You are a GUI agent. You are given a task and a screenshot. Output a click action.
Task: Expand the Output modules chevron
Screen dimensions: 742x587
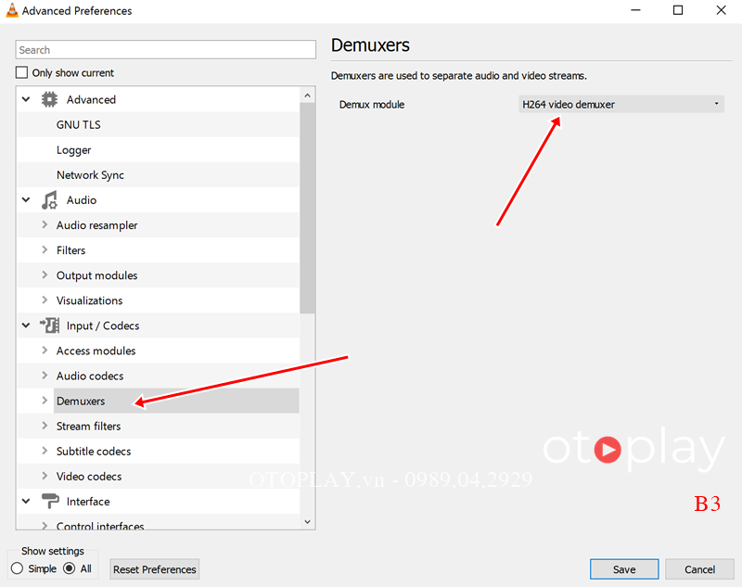click(45, 274)
